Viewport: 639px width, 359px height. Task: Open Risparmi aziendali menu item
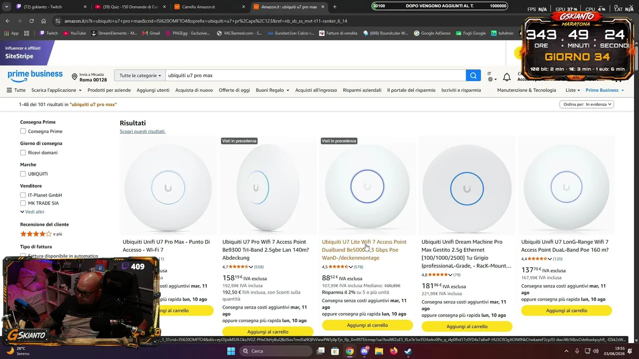click(x=362, y=90)
